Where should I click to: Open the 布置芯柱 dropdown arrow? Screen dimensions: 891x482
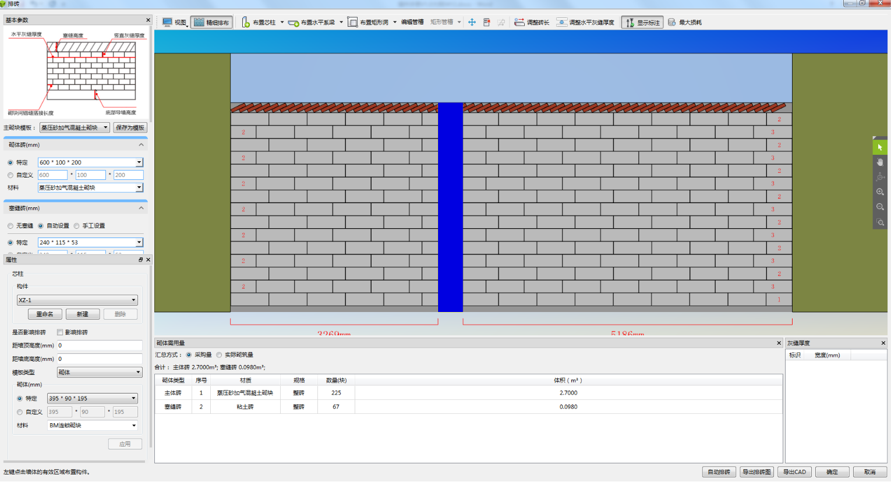282,23
